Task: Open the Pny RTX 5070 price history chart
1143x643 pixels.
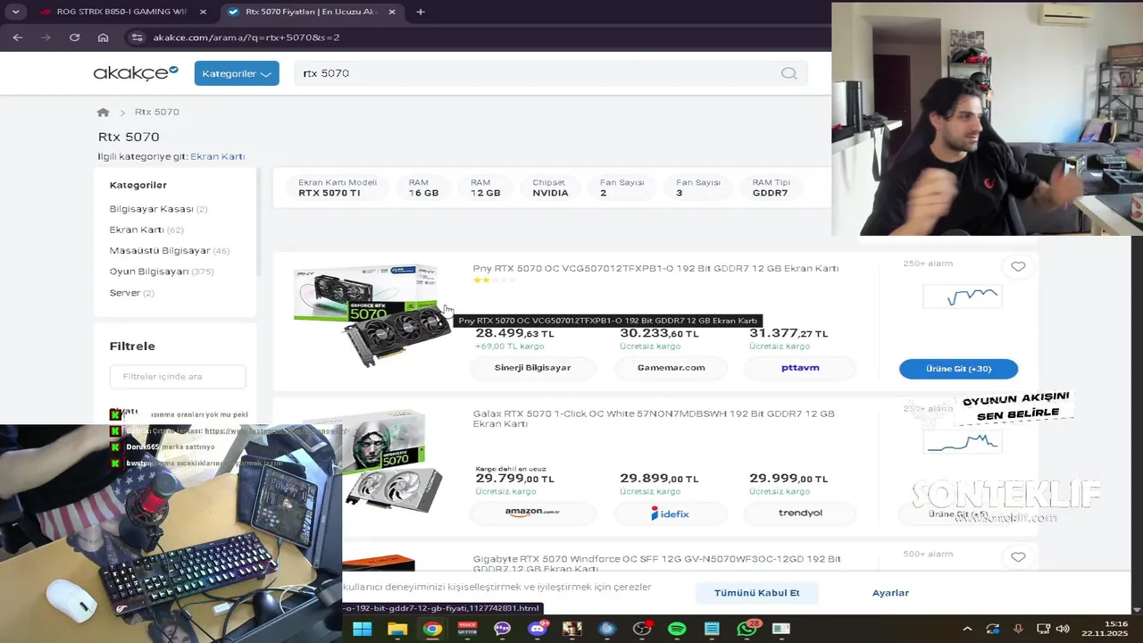Action: click(962, 296)
